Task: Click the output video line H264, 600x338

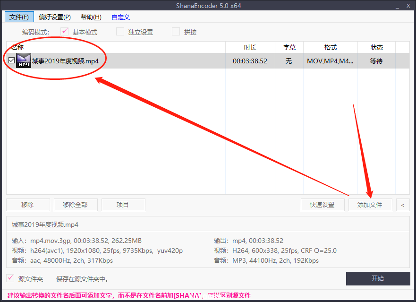Action: 275,250
